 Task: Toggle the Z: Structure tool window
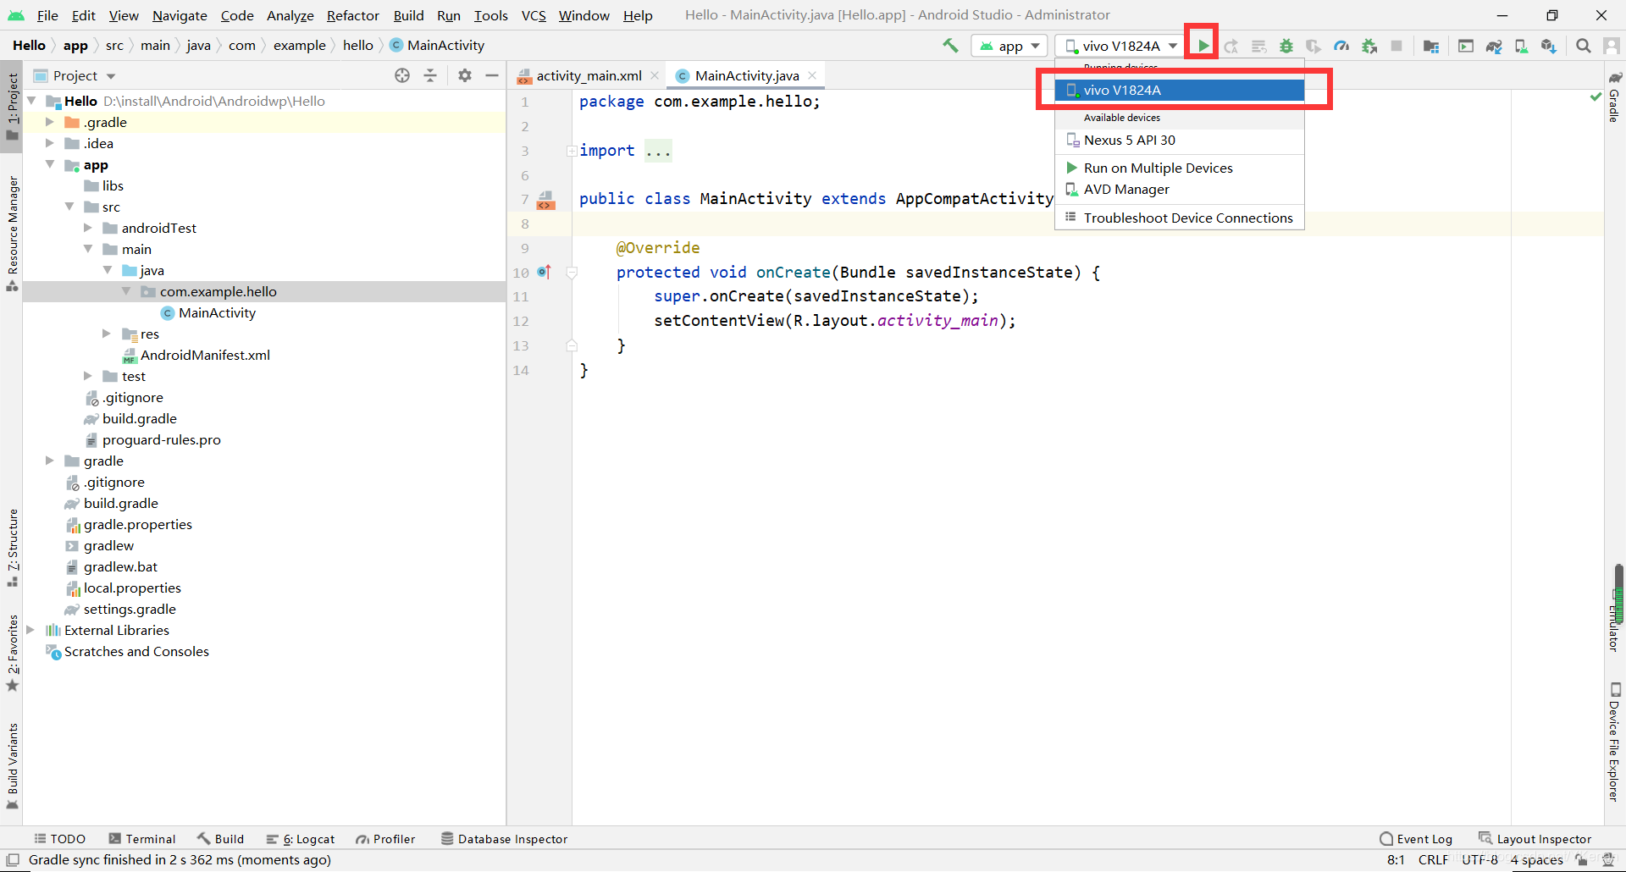pyautogui.click(x=12, y=549)
